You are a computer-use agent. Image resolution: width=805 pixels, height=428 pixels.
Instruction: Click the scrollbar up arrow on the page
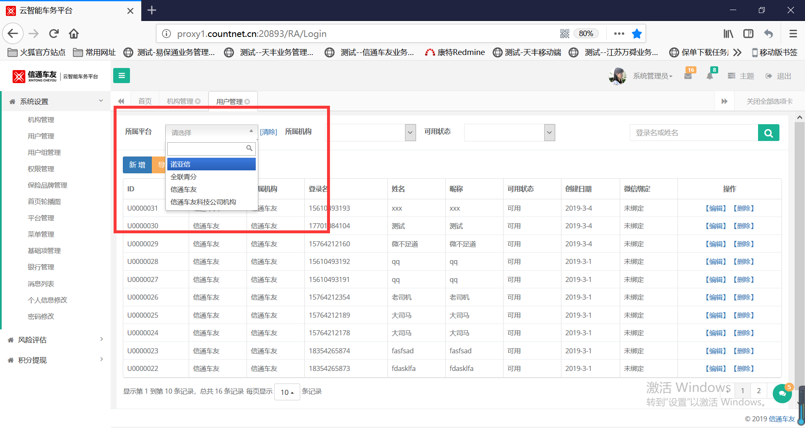pos(800,117)
